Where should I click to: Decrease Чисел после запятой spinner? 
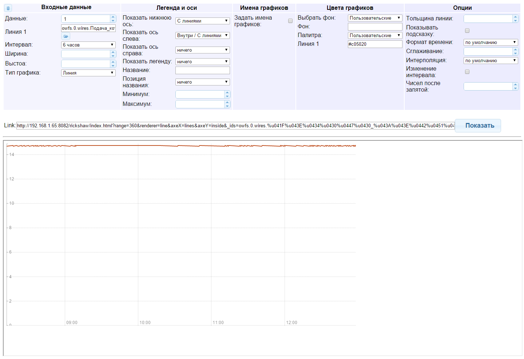point(515,88)
